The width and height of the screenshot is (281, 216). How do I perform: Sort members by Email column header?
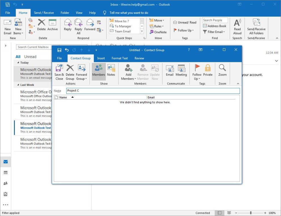point(191,97)
